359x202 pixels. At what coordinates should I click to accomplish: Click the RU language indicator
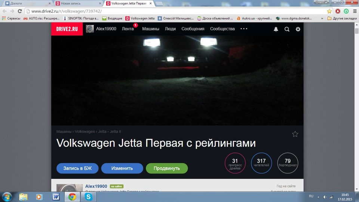(311, 196)
